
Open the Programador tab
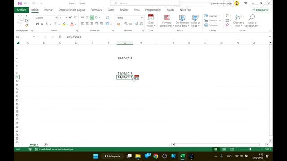[153, 10]
